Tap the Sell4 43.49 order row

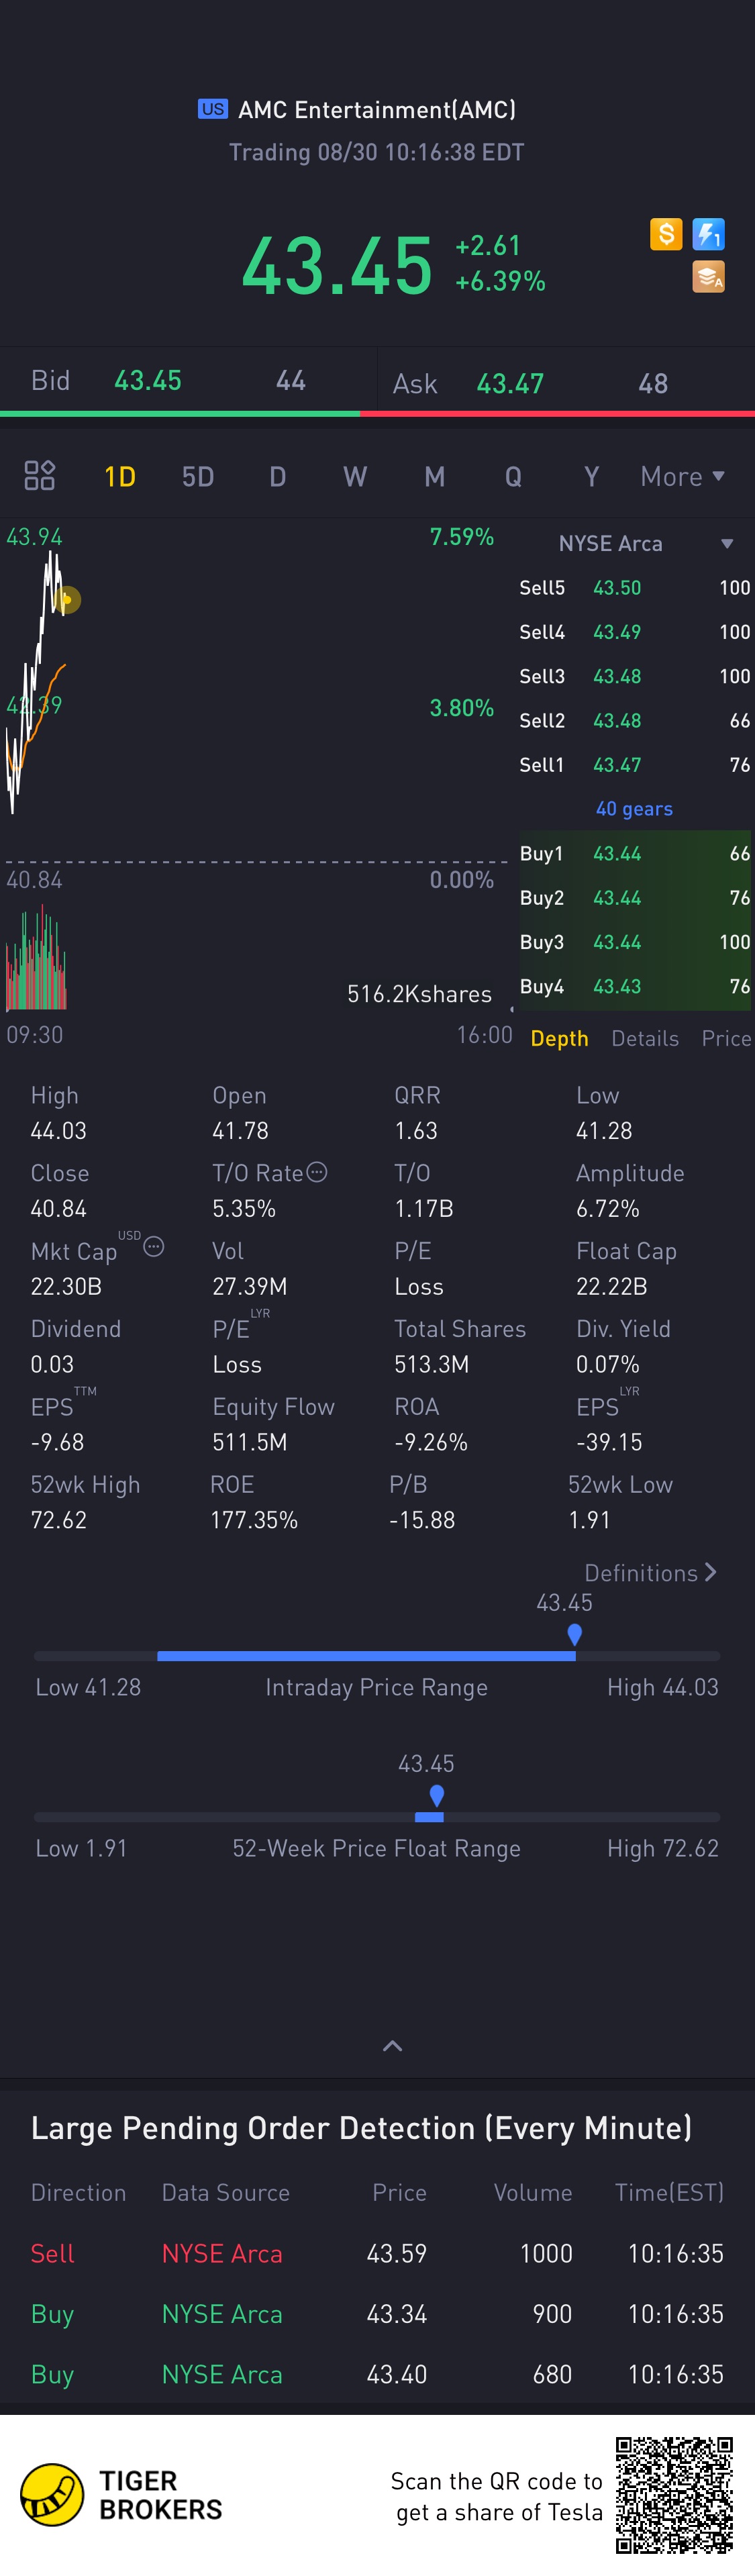(x=634, y=632)
